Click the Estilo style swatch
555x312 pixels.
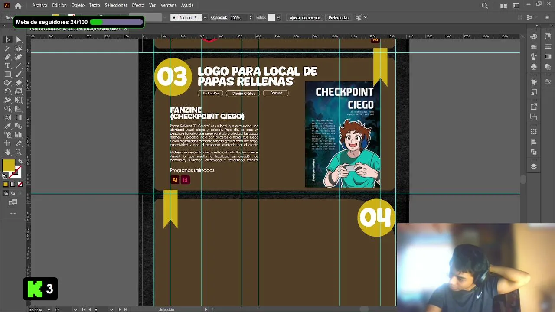point(271,18)
